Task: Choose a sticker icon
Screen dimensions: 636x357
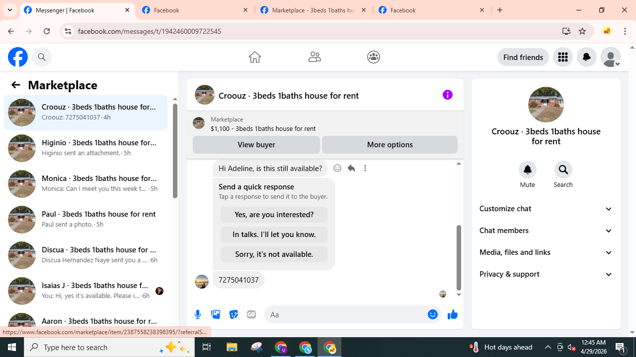Action: [x=234, y=314]
